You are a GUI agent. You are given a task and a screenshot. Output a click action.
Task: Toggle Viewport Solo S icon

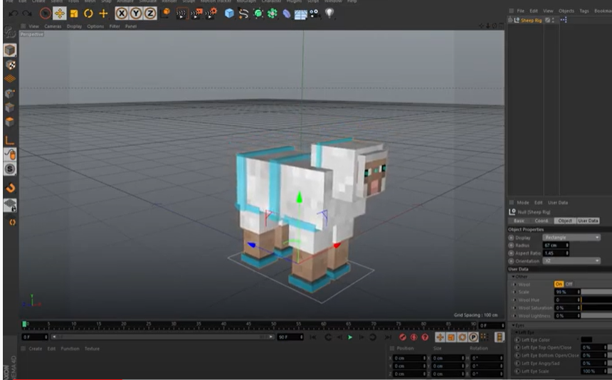pyautogui.click(x=10, y=169)
